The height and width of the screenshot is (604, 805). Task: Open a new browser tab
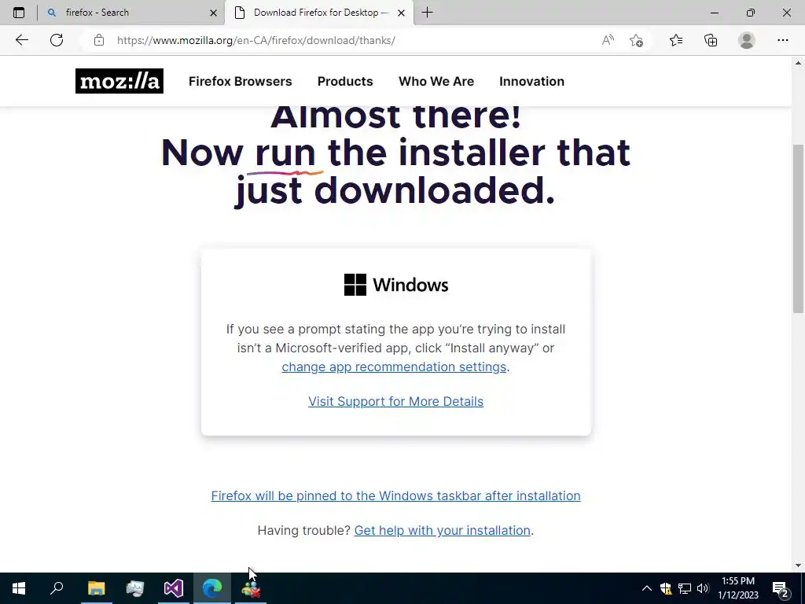pos(427,13)
